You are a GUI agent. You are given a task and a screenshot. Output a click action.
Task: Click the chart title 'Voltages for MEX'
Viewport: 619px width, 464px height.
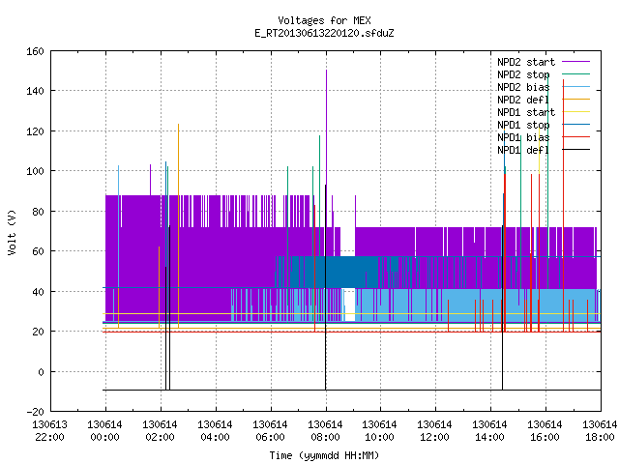(x=324, y=20)
